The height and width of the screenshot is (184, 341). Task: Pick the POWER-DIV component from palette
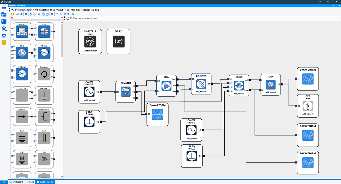44,117
